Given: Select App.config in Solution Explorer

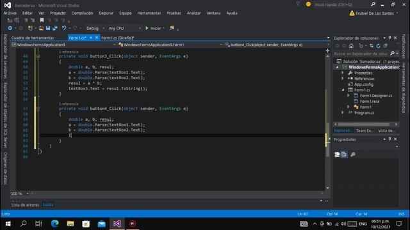Looking at the screenshot, I should pyautogui.click(x=363, y=84).
